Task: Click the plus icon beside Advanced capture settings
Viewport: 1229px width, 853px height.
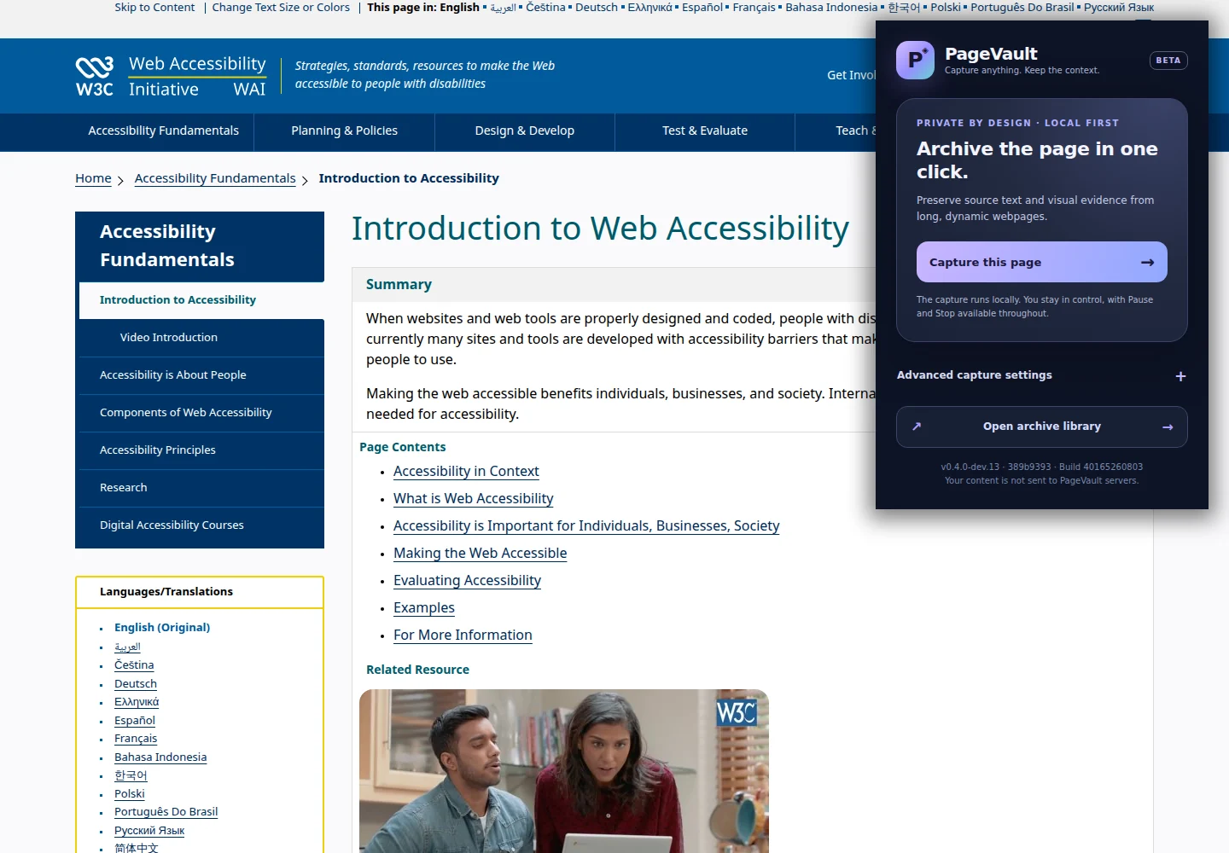Action: (1180, 376)
